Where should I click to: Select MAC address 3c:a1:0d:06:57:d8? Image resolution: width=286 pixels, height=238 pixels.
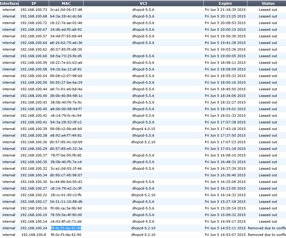[66, 10]
